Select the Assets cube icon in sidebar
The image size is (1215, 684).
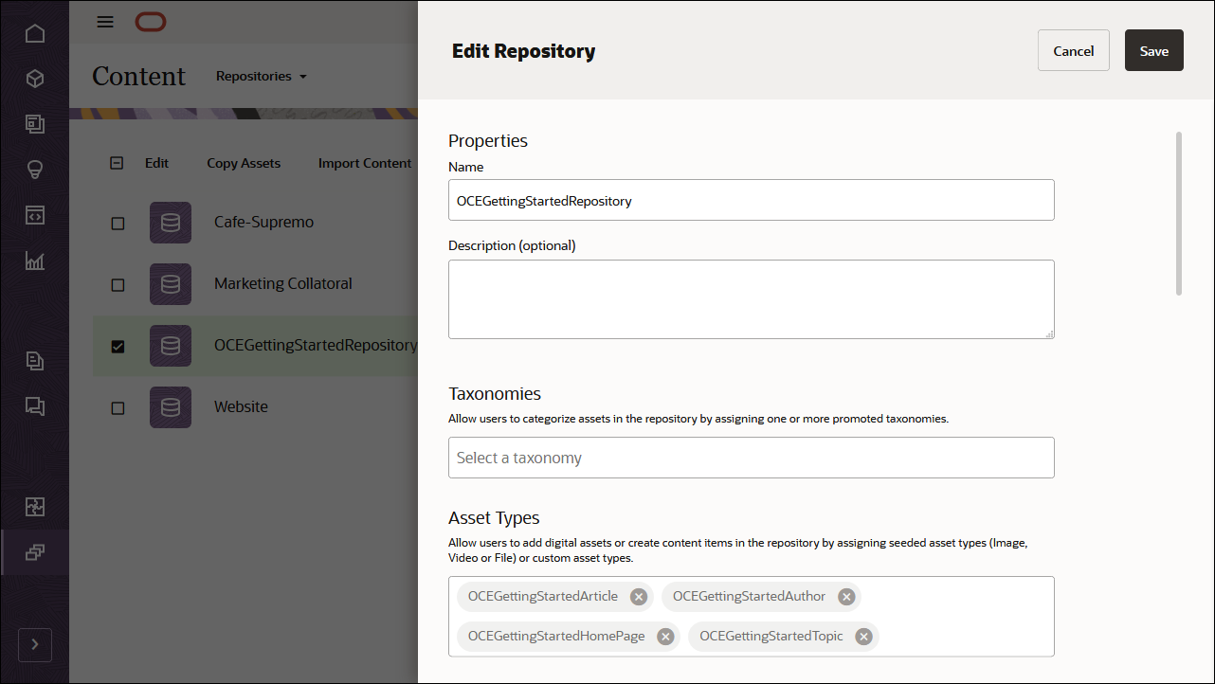click(35, 79)
